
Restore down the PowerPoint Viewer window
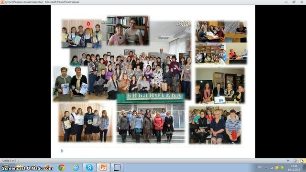coord(294,2)
